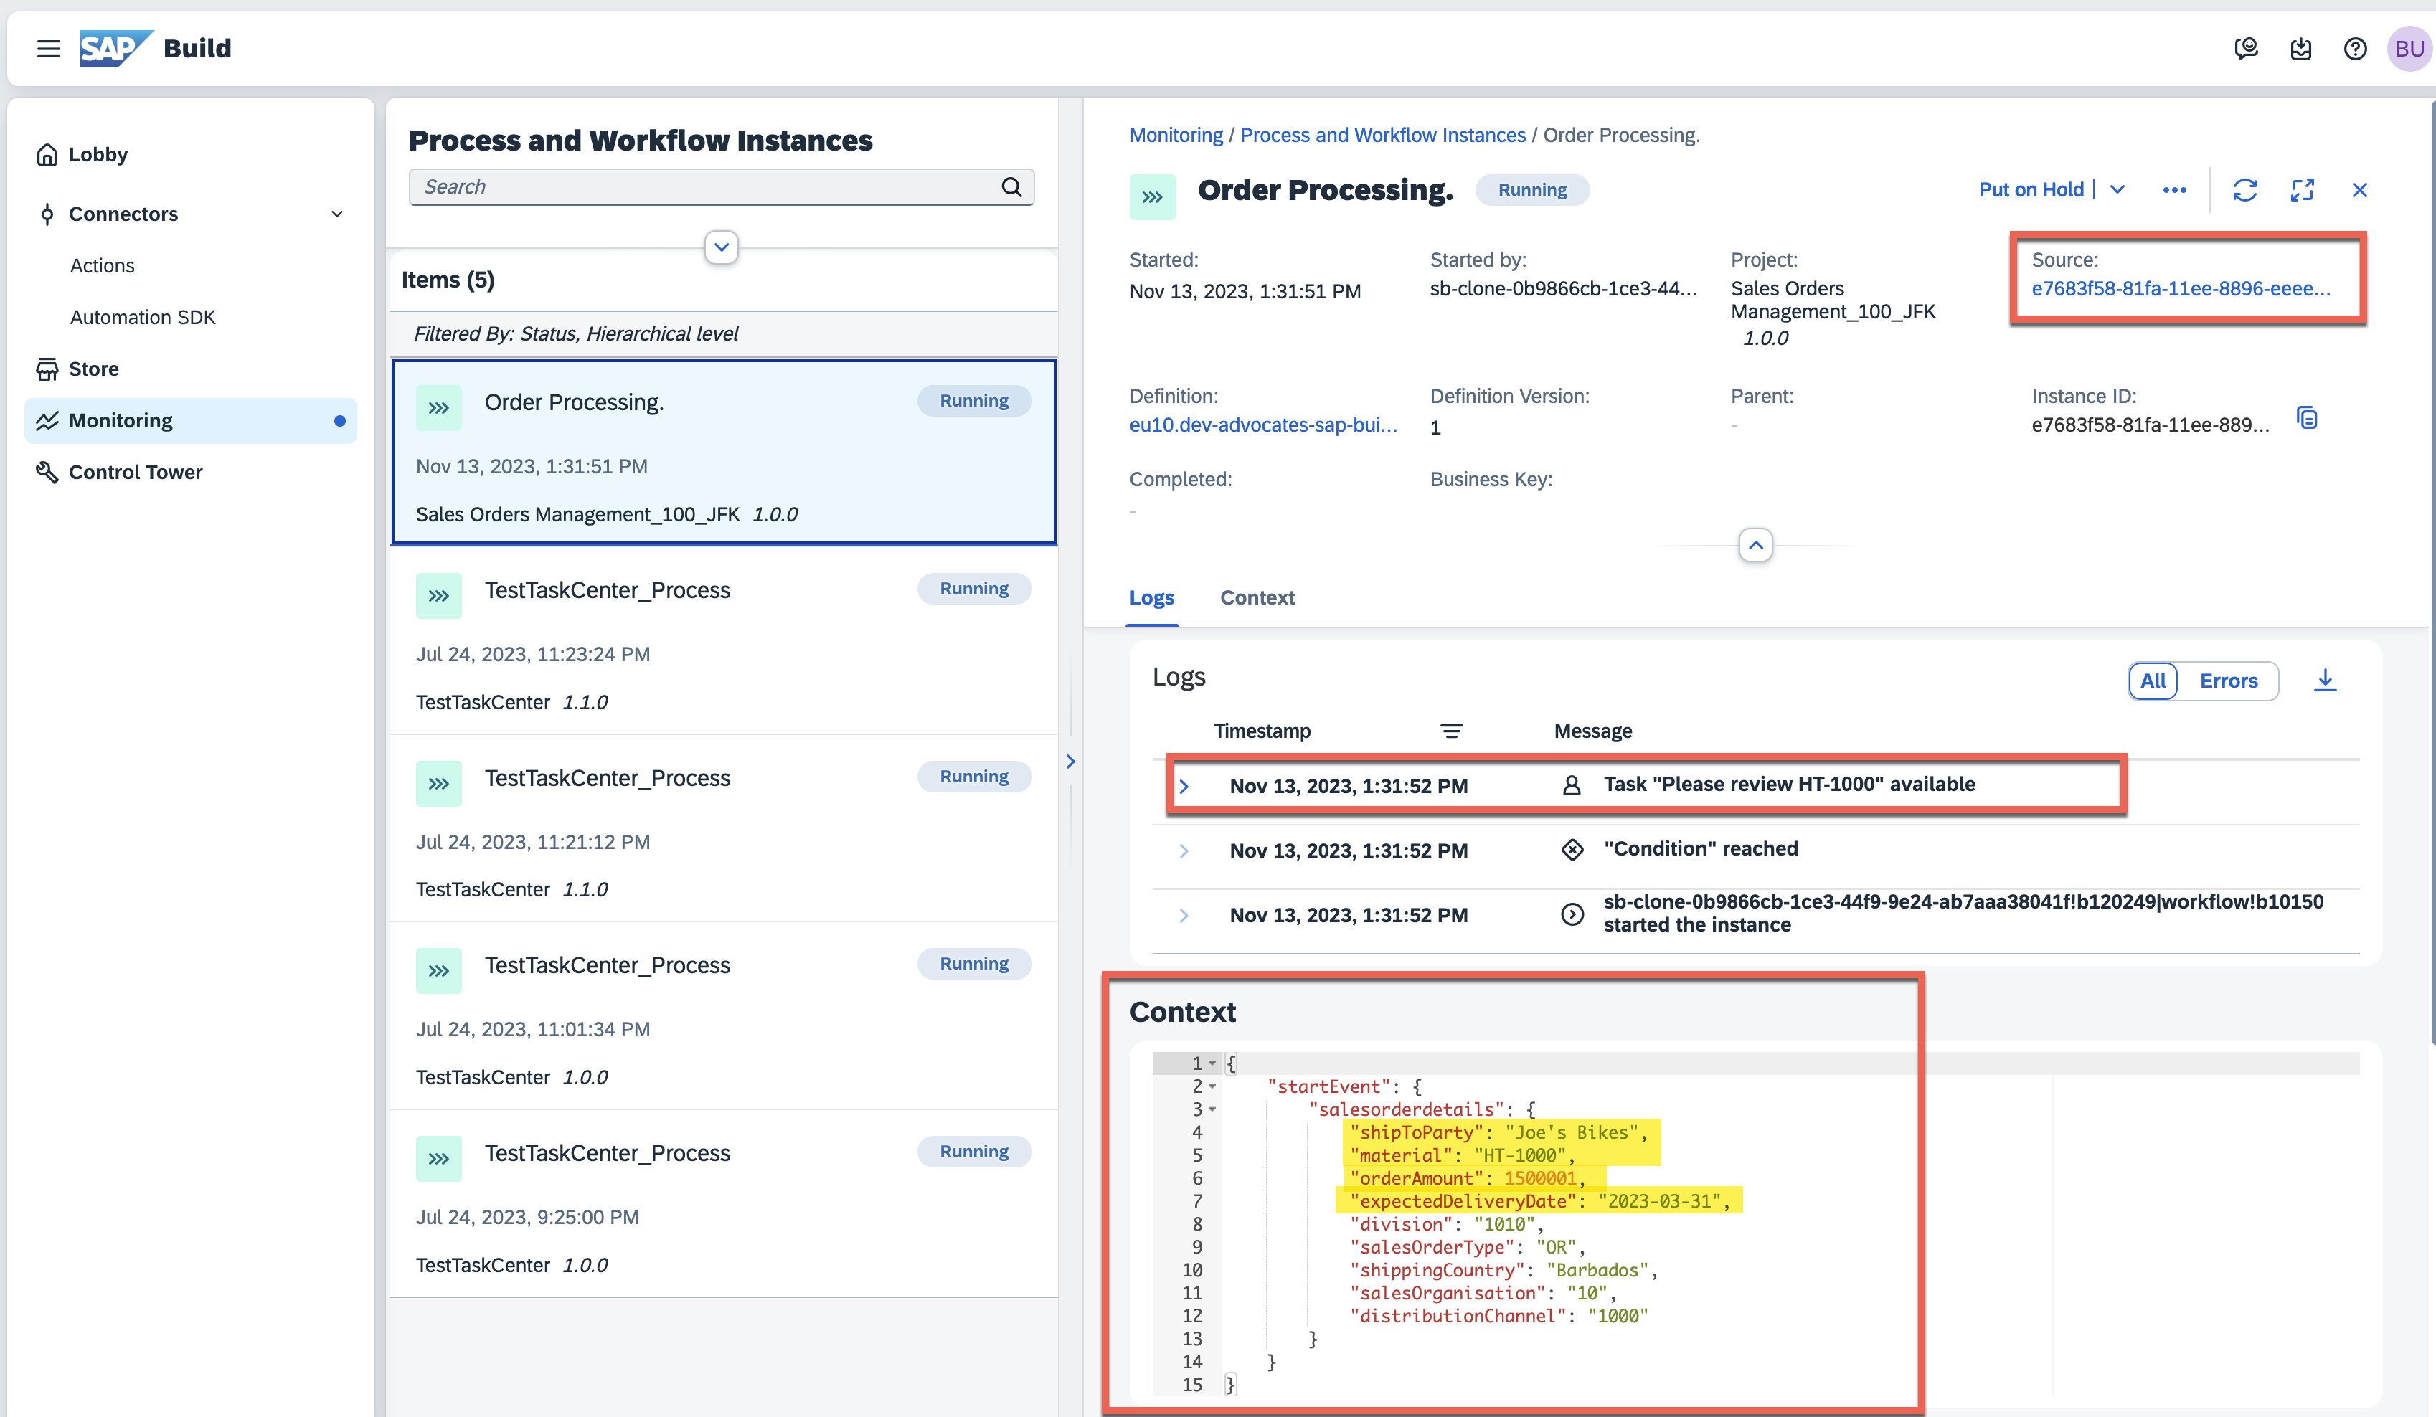Show All log entries
Screen dimensions: 2436x1417
point(2153,681)
